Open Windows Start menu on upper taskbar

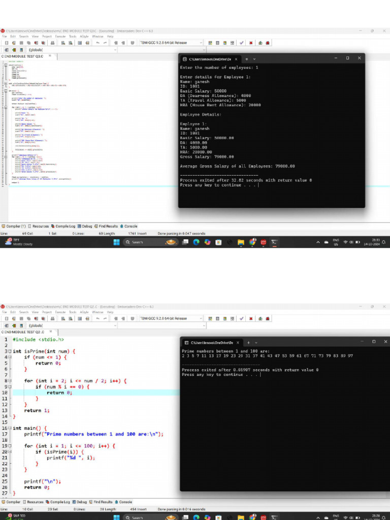[116, 242]
